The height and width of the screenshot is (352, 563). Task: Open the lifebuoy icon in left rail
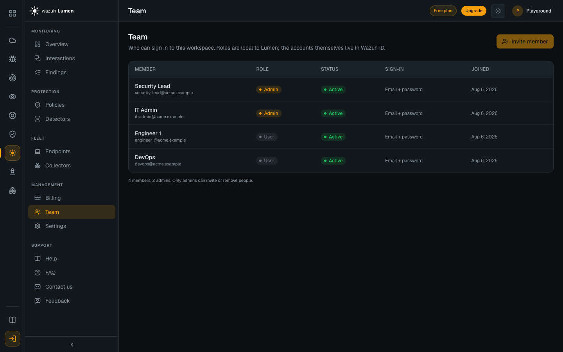(13, 115)
